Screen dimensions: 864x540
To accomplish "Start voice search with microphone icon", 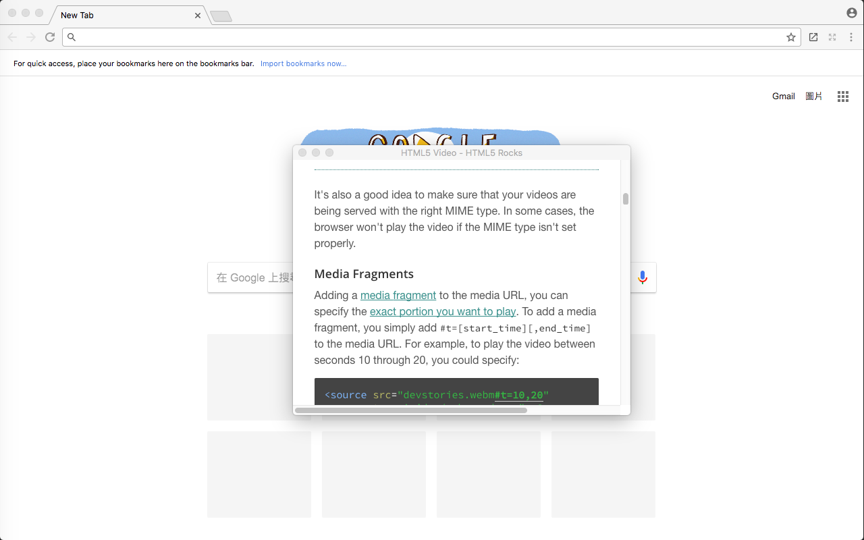I will (x=643, y=277).
